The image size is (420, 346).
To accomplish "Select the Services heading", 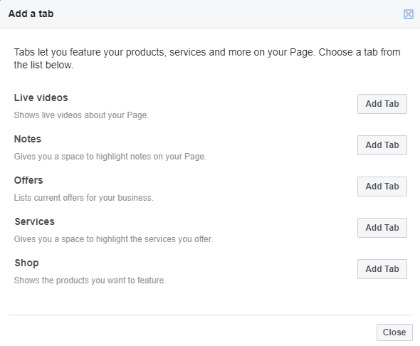I will (x=34, y=221).
